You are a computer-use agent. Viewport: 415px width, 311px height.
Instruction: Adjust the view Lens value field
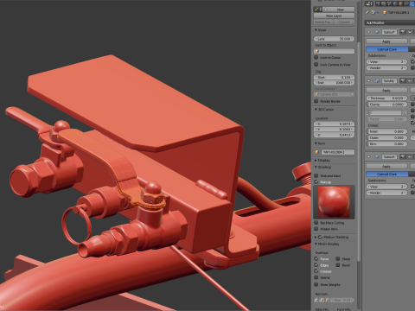coord(334,39)
